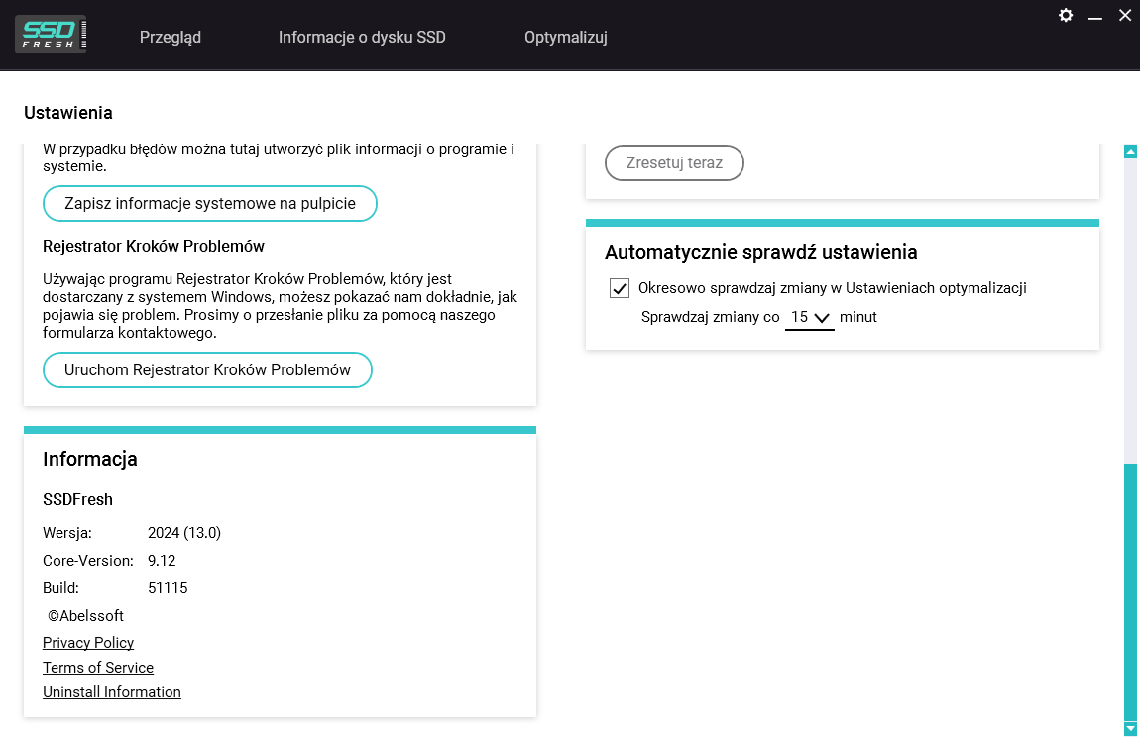1140x737 pixels.
Task: Launch Uruchom Rejestrator Kroków Problemów
Action: [x=207, y=369]
